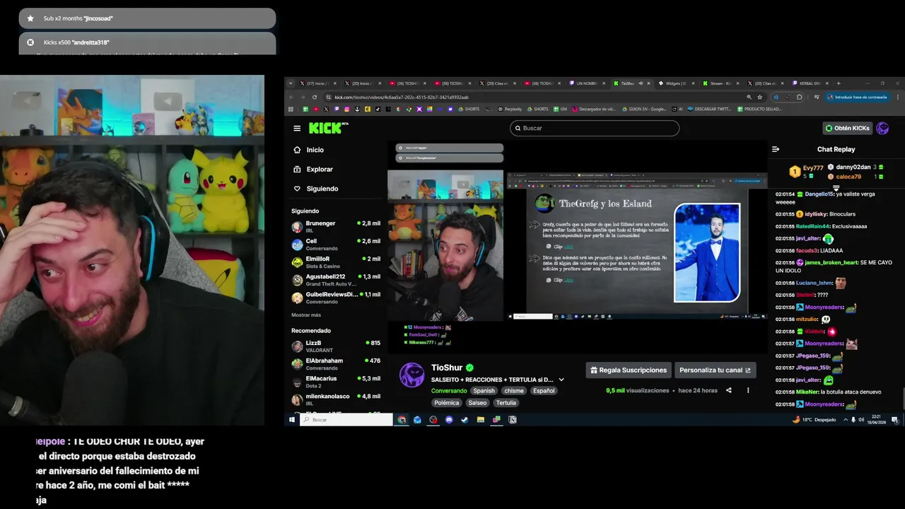Show hidden system tray icons with the chevron
This screenshot has height=509, width=905.
pos(846,420)
